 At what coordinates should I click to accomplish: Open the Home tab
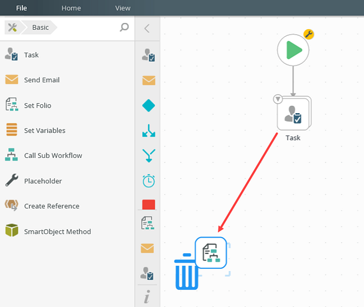point(71,8)
